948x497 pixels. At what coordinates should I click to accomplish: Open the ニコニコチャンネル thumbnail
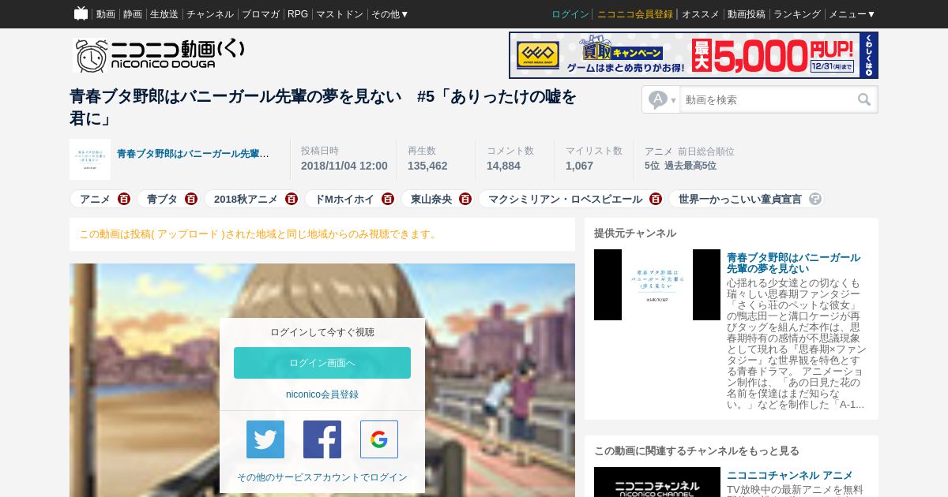657,482
